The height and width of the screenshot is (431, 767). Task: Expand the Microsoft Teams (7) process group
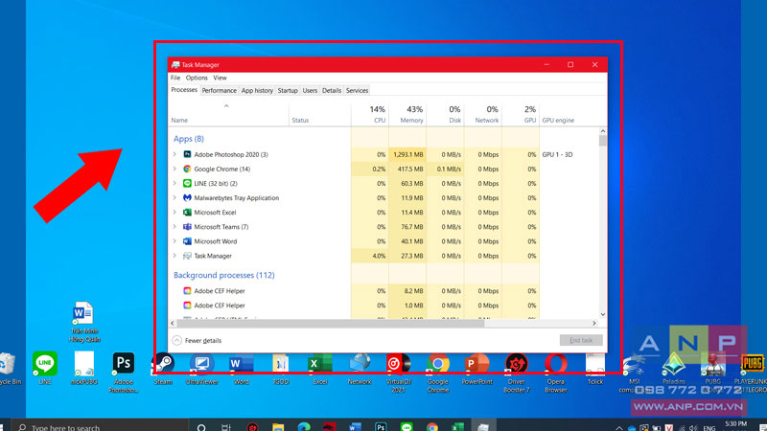(x=174, y=227)
